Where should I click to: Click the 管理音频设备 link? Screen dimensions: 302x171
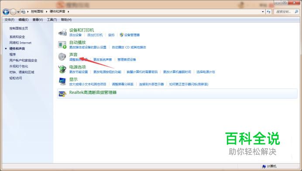127,60
